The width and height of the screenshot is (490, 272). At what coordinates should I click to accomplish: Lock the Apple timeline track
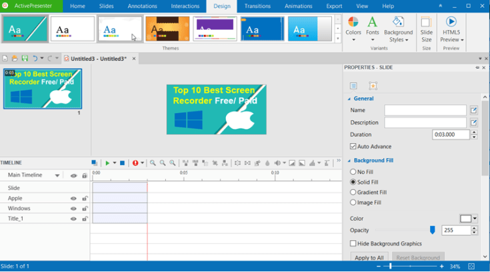(x=85, y=198)
